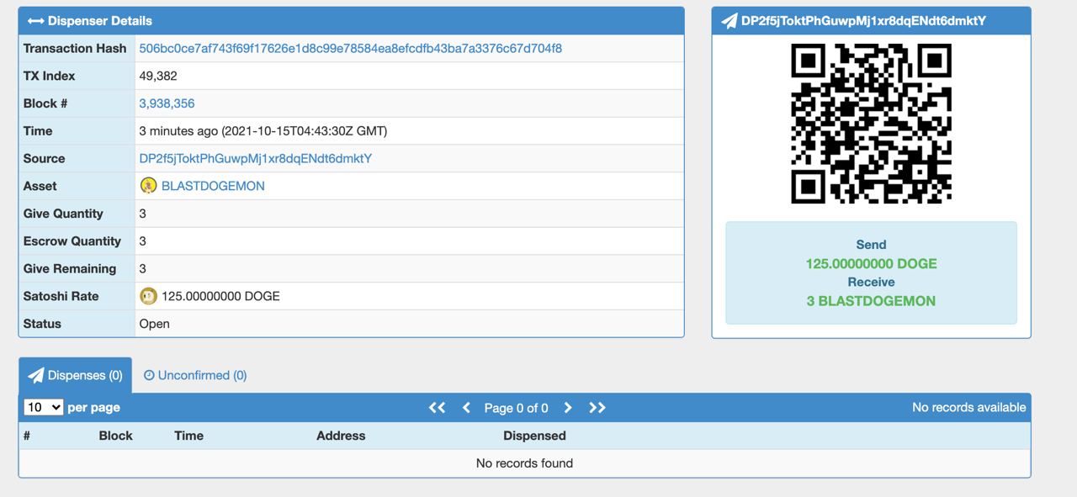This screenshot has width=1077, height=497.
Task: Click the Dispensed column header
Action: 534,436
